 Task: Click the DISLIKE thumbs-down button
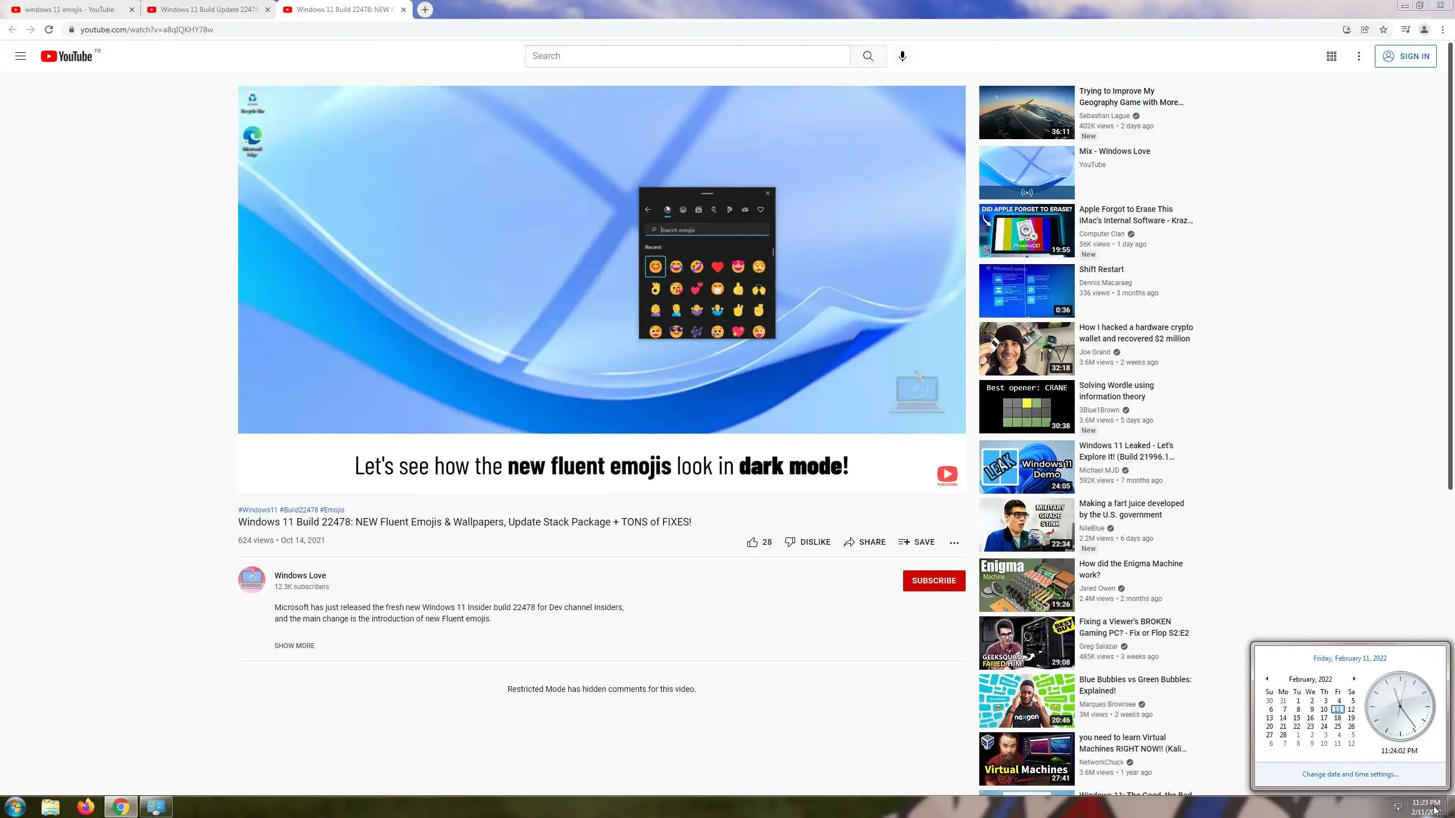point(808,542)
